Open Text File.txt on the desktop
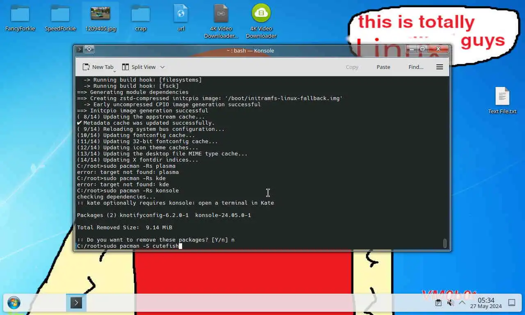 tap(502, 100)
